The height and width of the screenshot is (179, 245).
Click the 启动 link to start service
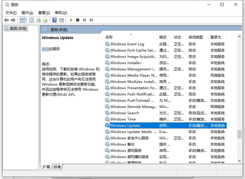coord(45,49)
